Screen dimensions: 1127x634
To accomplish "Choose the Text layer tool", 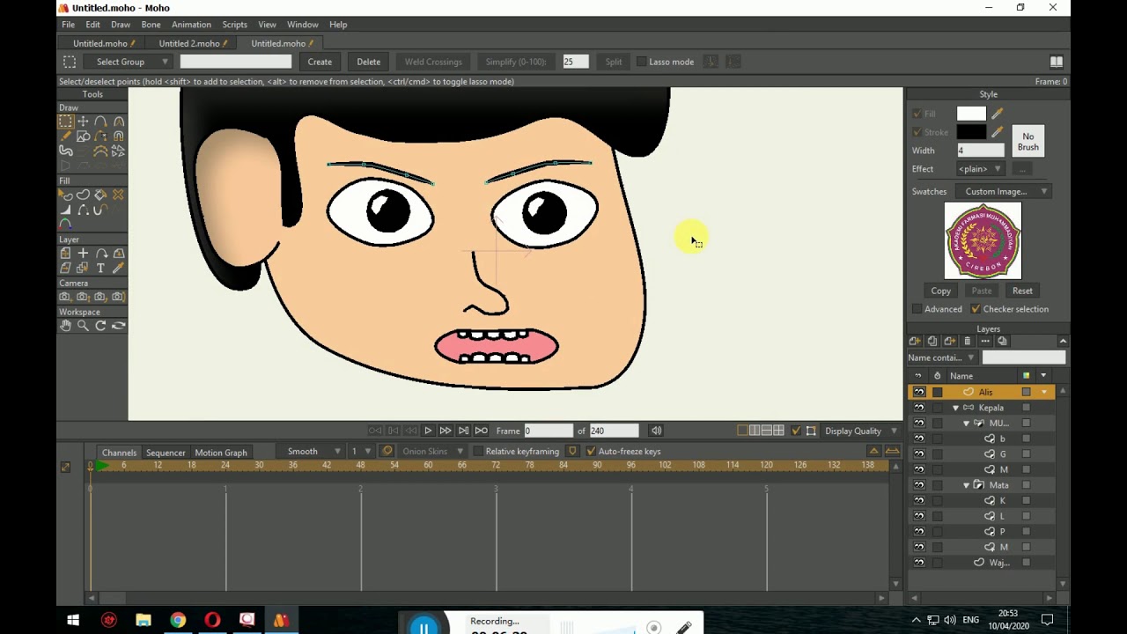I will [x=100, y=268].
